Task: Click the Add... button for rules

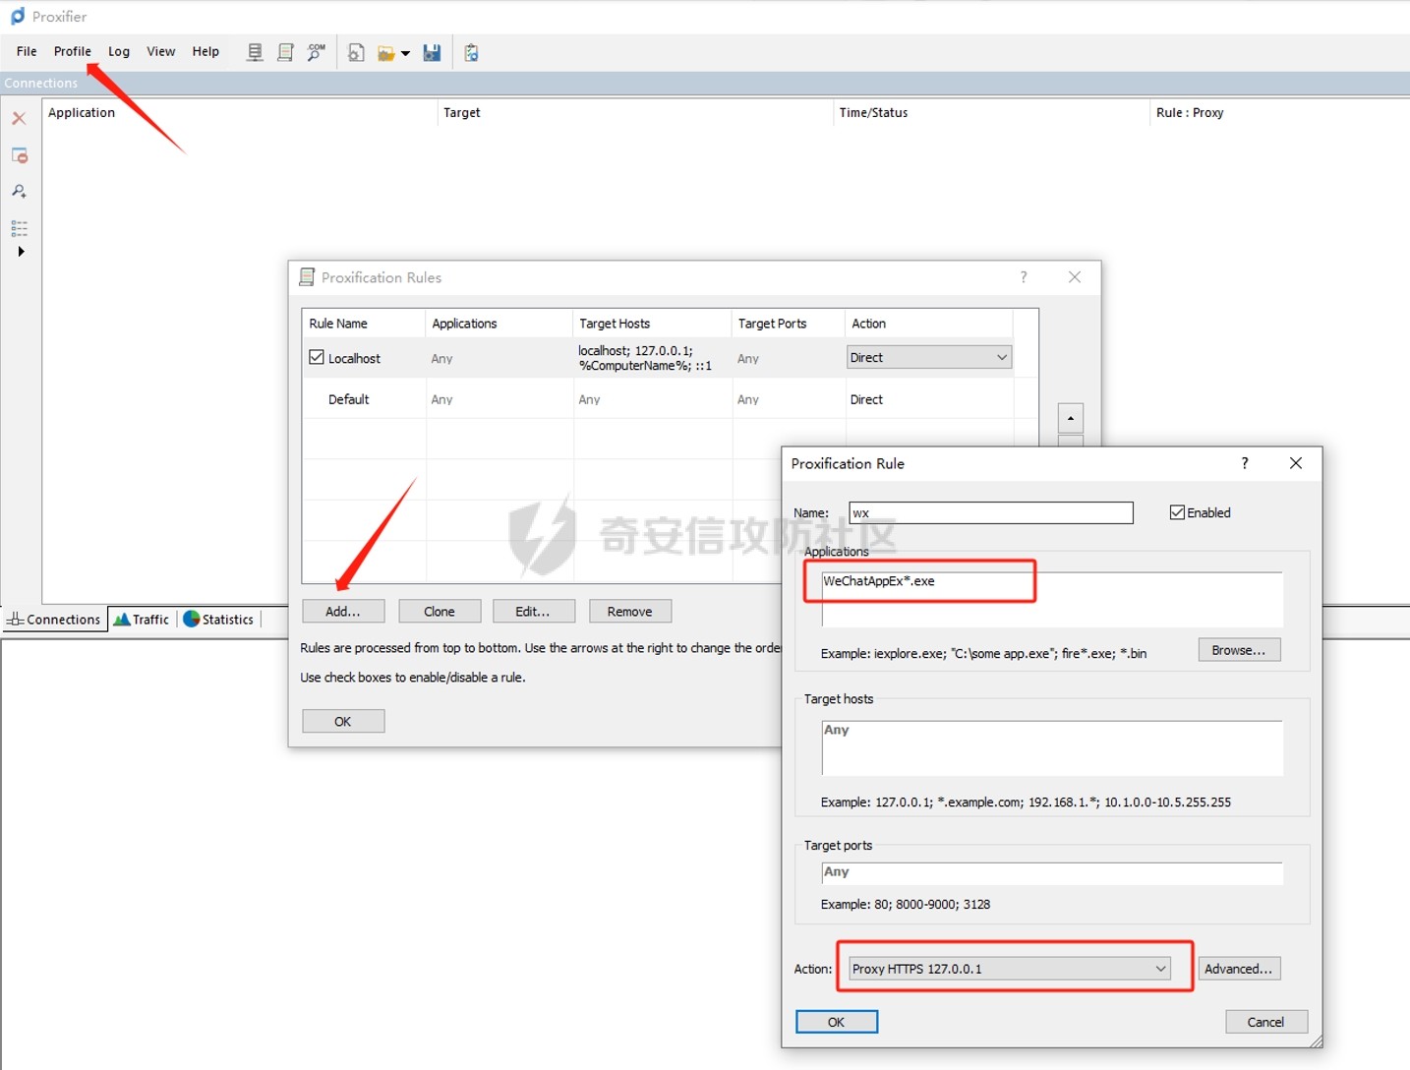Action: click(x=342, y=612)
